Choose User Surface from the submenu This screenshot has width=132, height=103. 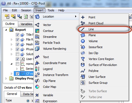[x=104, y=77]
